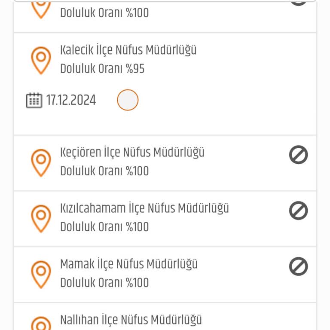This screenshot has height=330, width=330.
Task: Collapse the Kalecik İlçe Nüfus Müdürlüğü entry
Action: (128, 50)
